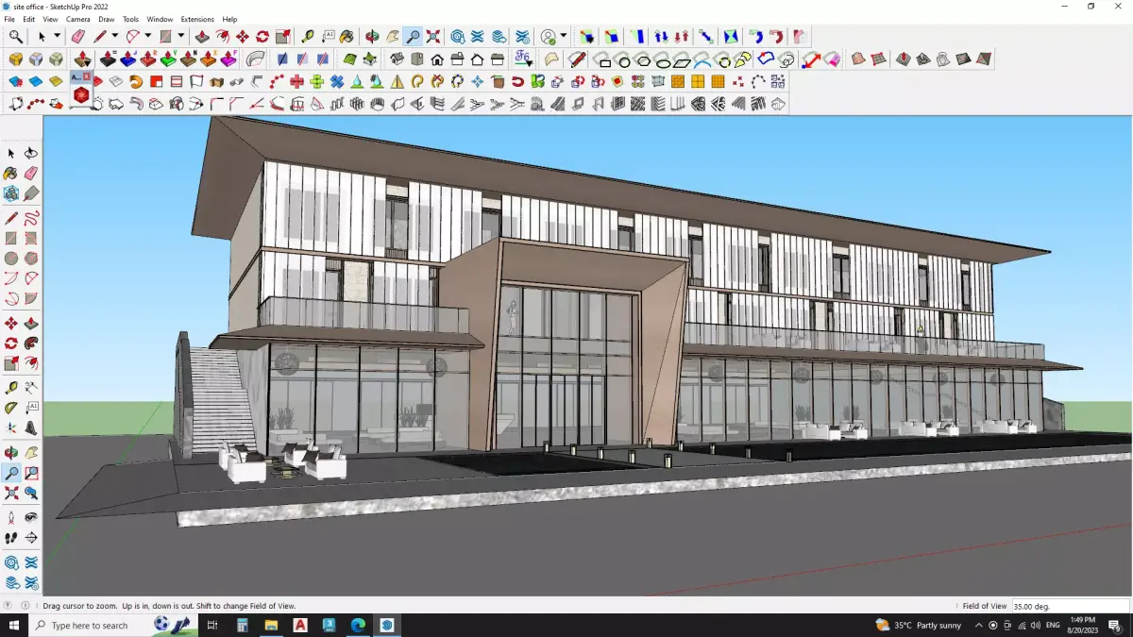
Task: Click the red hexagon floating toolbar icon
Action: click(x=81, y=95)
